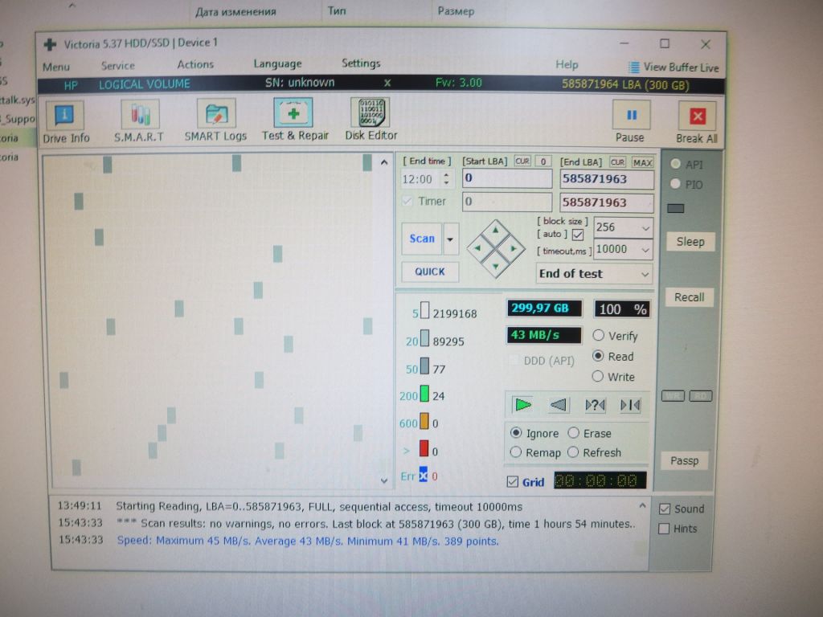823x617 pixels.
Task: Switch to Test & Repair
Action: (x=293, y=112)
